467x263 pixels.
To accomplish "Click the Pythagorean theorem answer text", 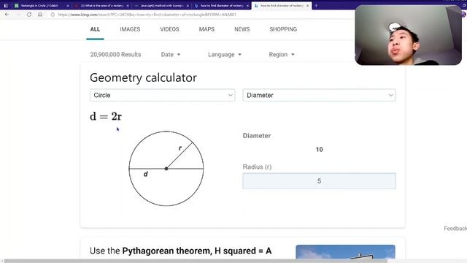I will (180, 251).
